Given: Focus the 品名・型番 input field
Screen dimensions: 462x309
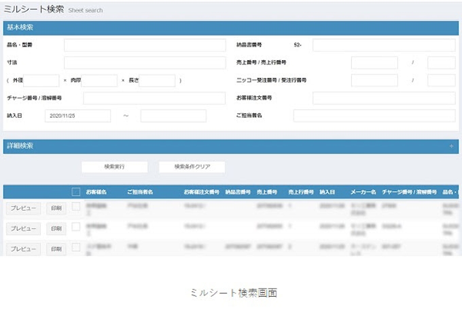Looking at the screenshot, I should point(145,45).
